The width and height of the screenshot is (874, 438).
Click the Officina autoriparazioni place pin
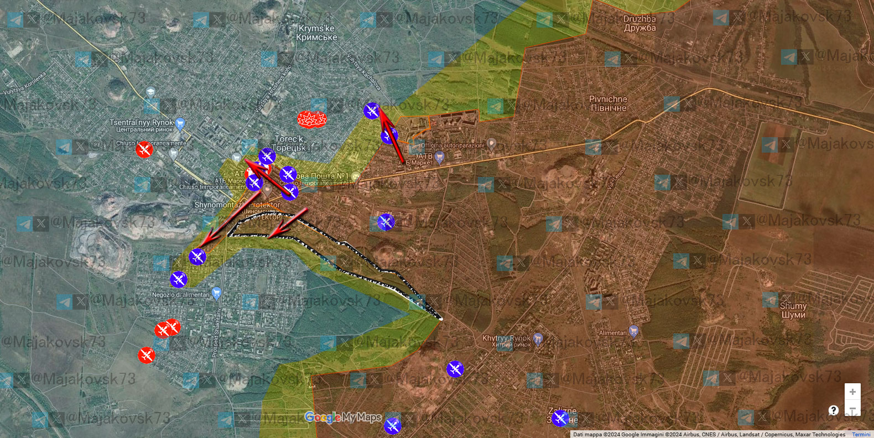coord(491,145)
